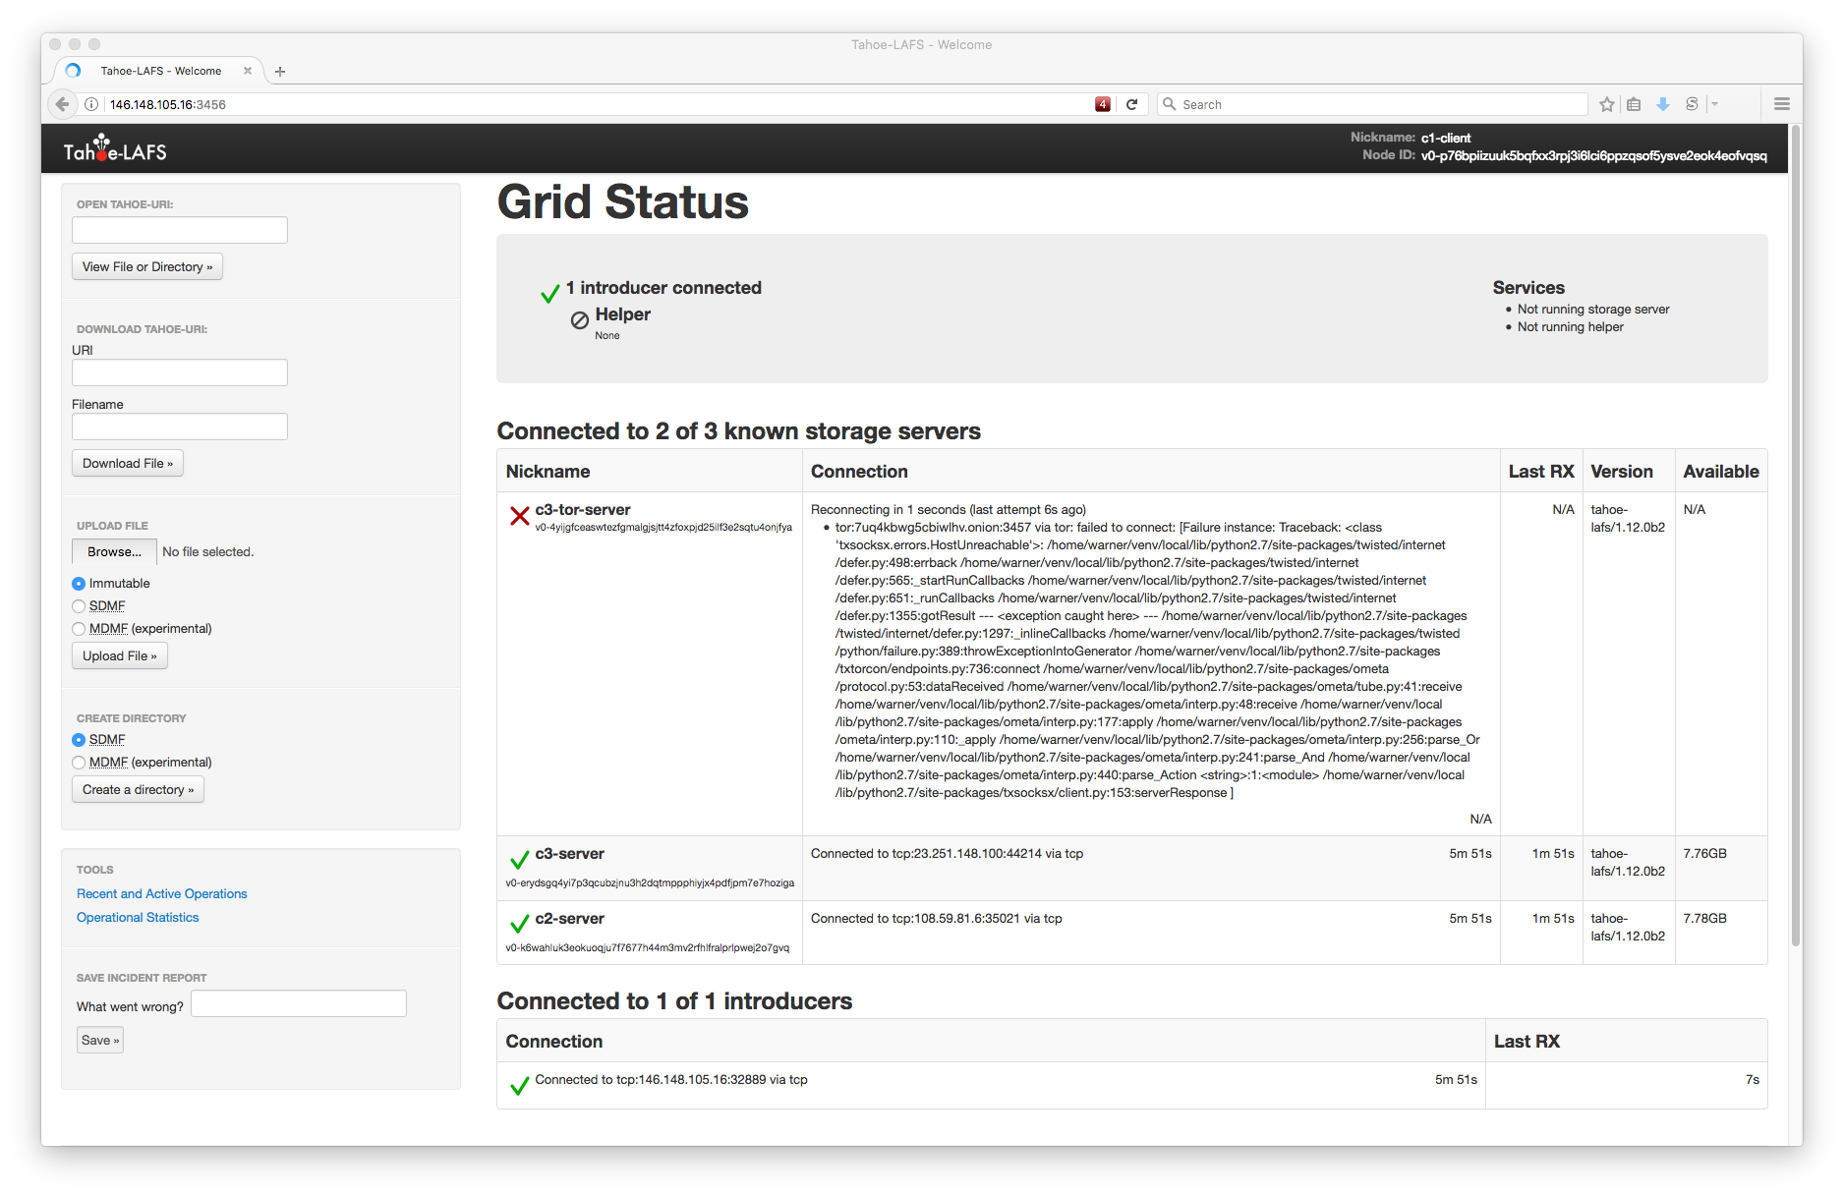Image resolution: width=1844 pixels, height=1195 pixels.
Task: Click the c3-server nickname text
Action: pyautogui.click(x=569, y=853)
